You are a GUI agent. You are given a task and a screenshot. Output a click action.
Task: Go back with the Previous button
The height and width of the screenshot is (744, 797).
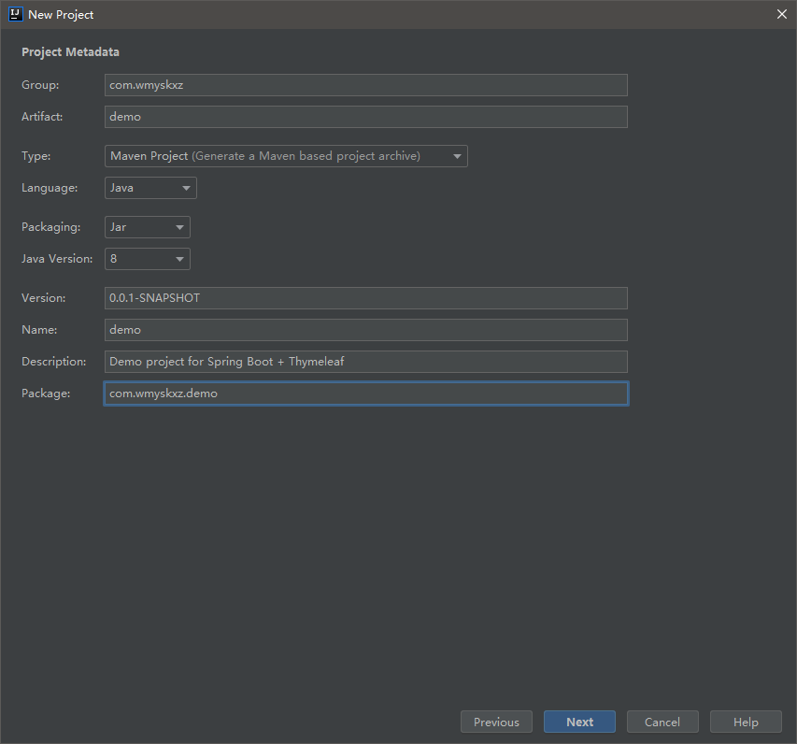496,722
